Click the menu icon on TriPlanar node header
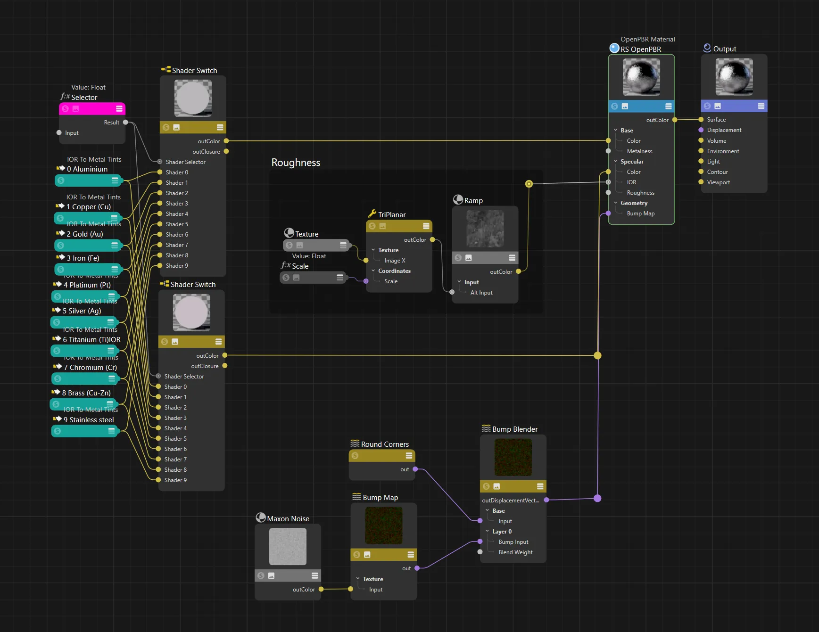 426,226
